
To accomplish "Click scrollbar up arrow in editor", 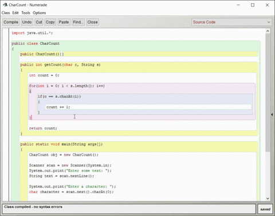I will (268, 31).
